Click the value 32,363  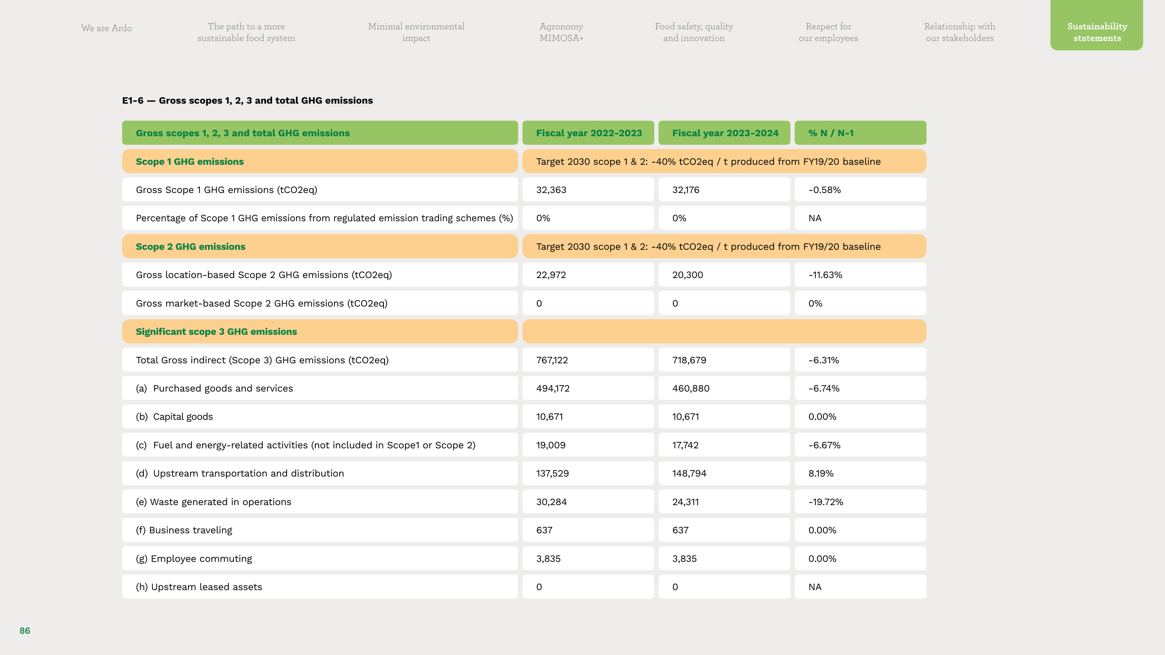(551, 190)
